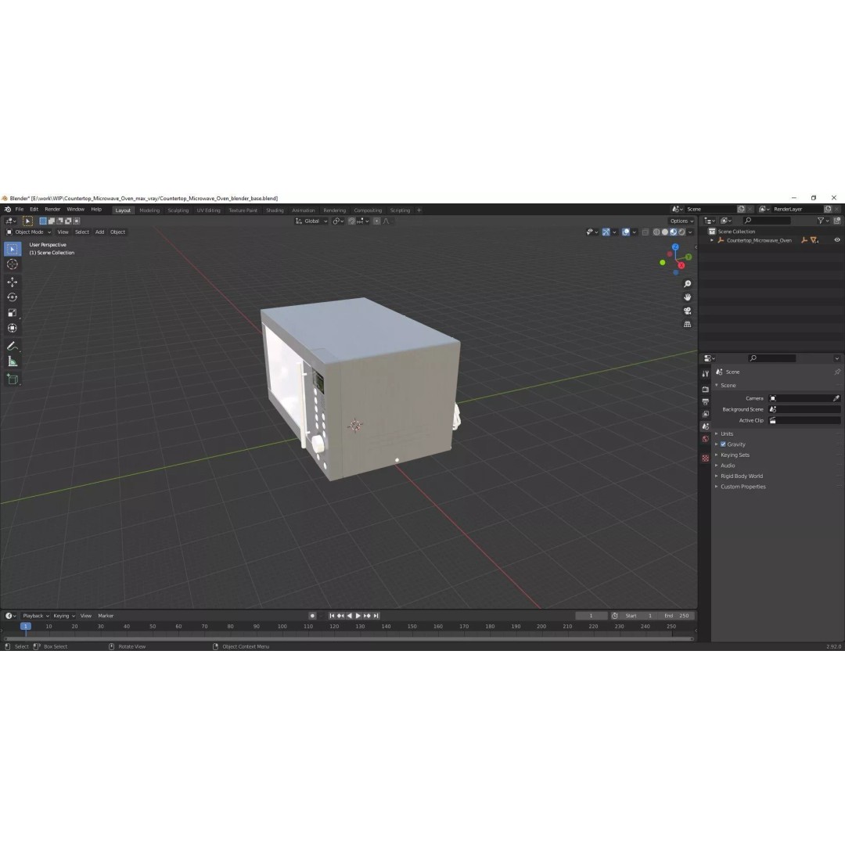Switch to Rendered viewport shading

(x=681, y=232)
